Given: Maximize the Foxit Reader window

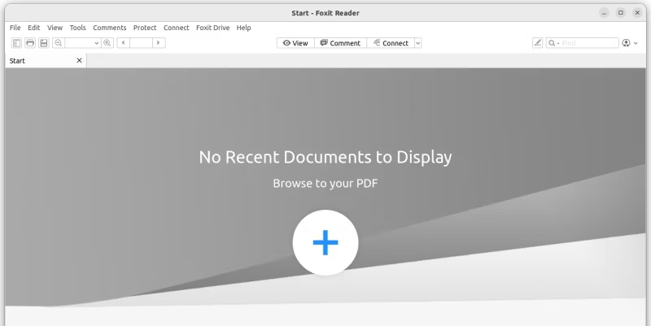Looking at the screenshot, I should click(x=621, y=13).
